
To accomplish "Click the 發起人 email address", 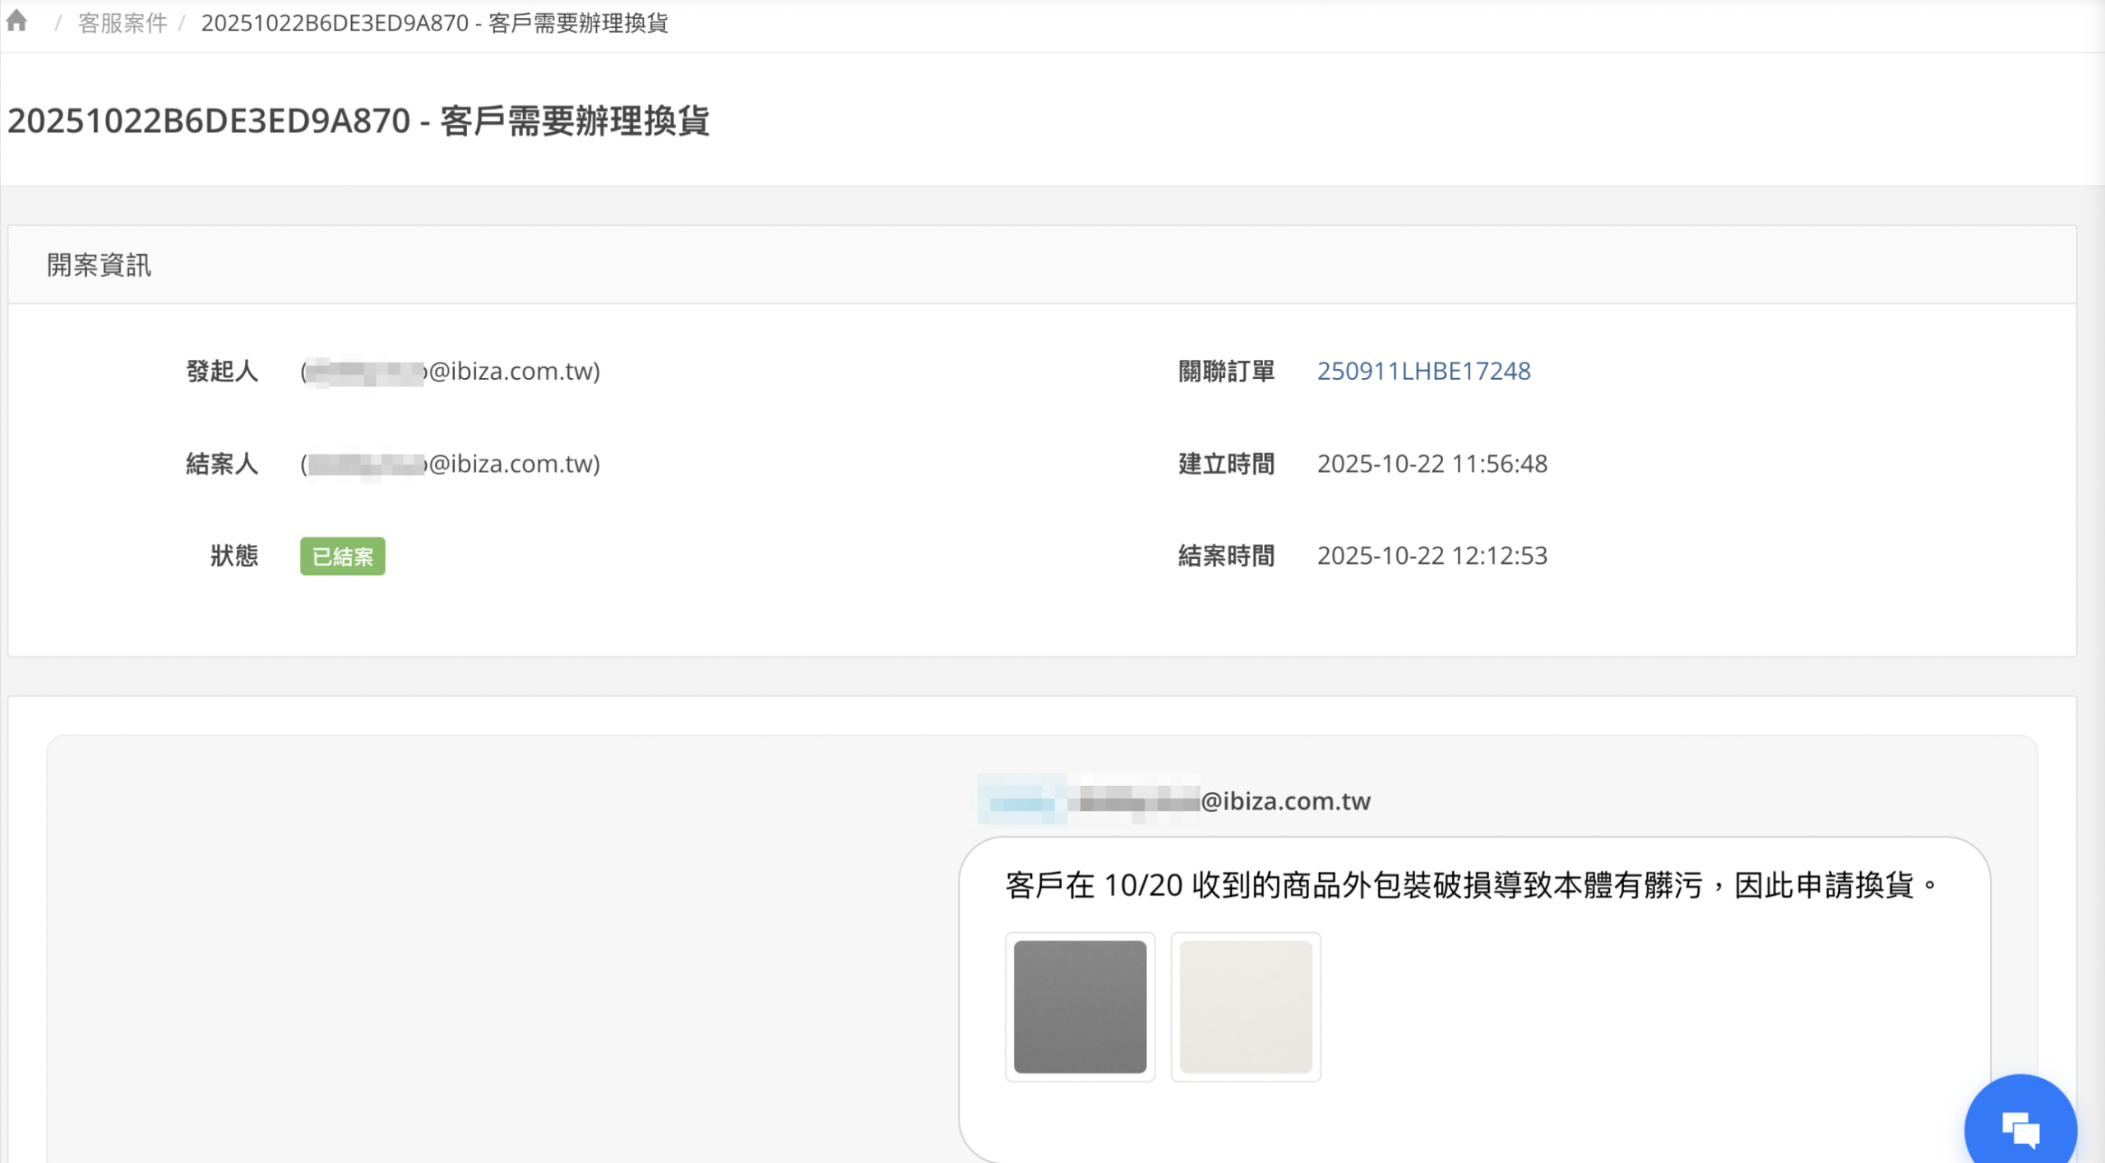I will tap(451, 372).
